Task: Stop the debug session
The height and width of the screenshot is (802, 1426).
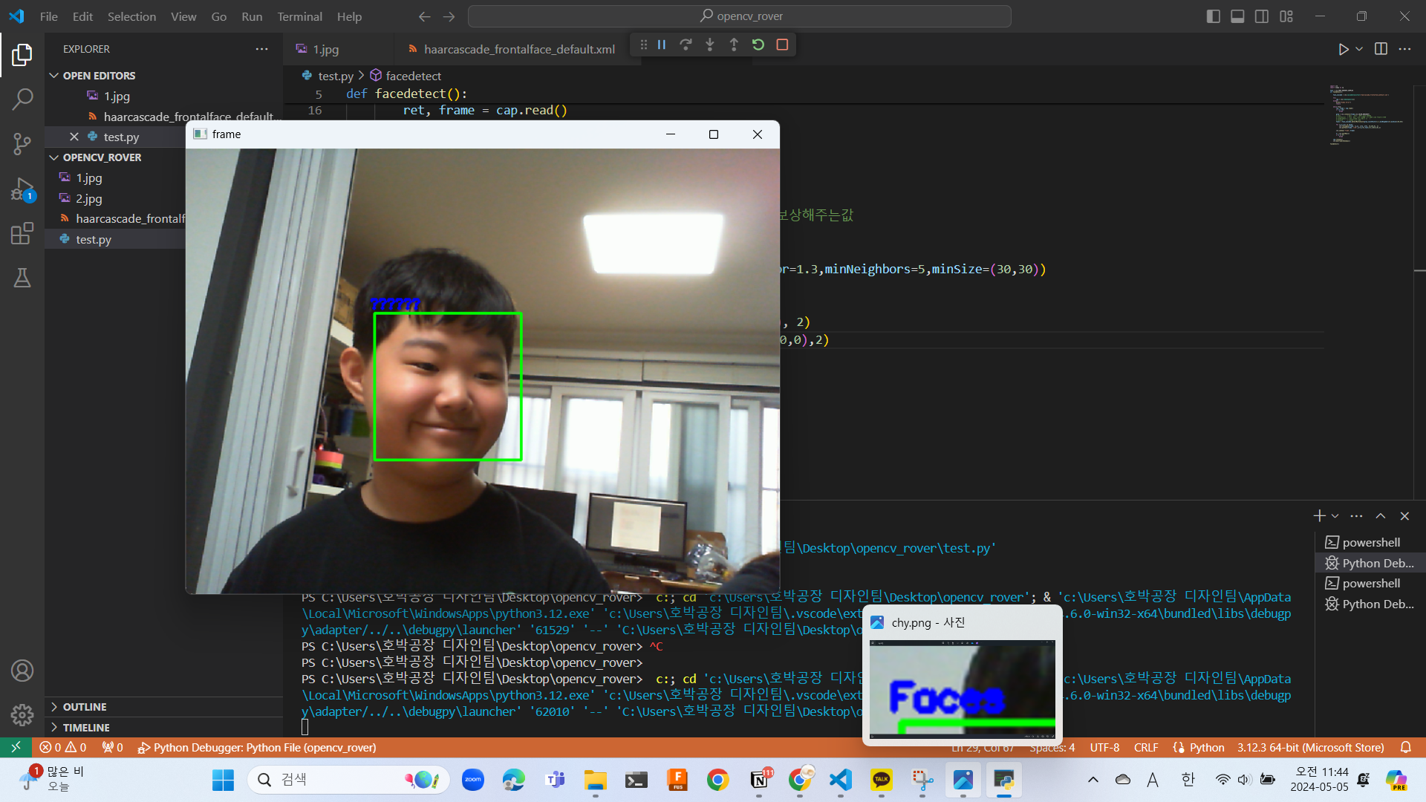Action: pos(782,45)
